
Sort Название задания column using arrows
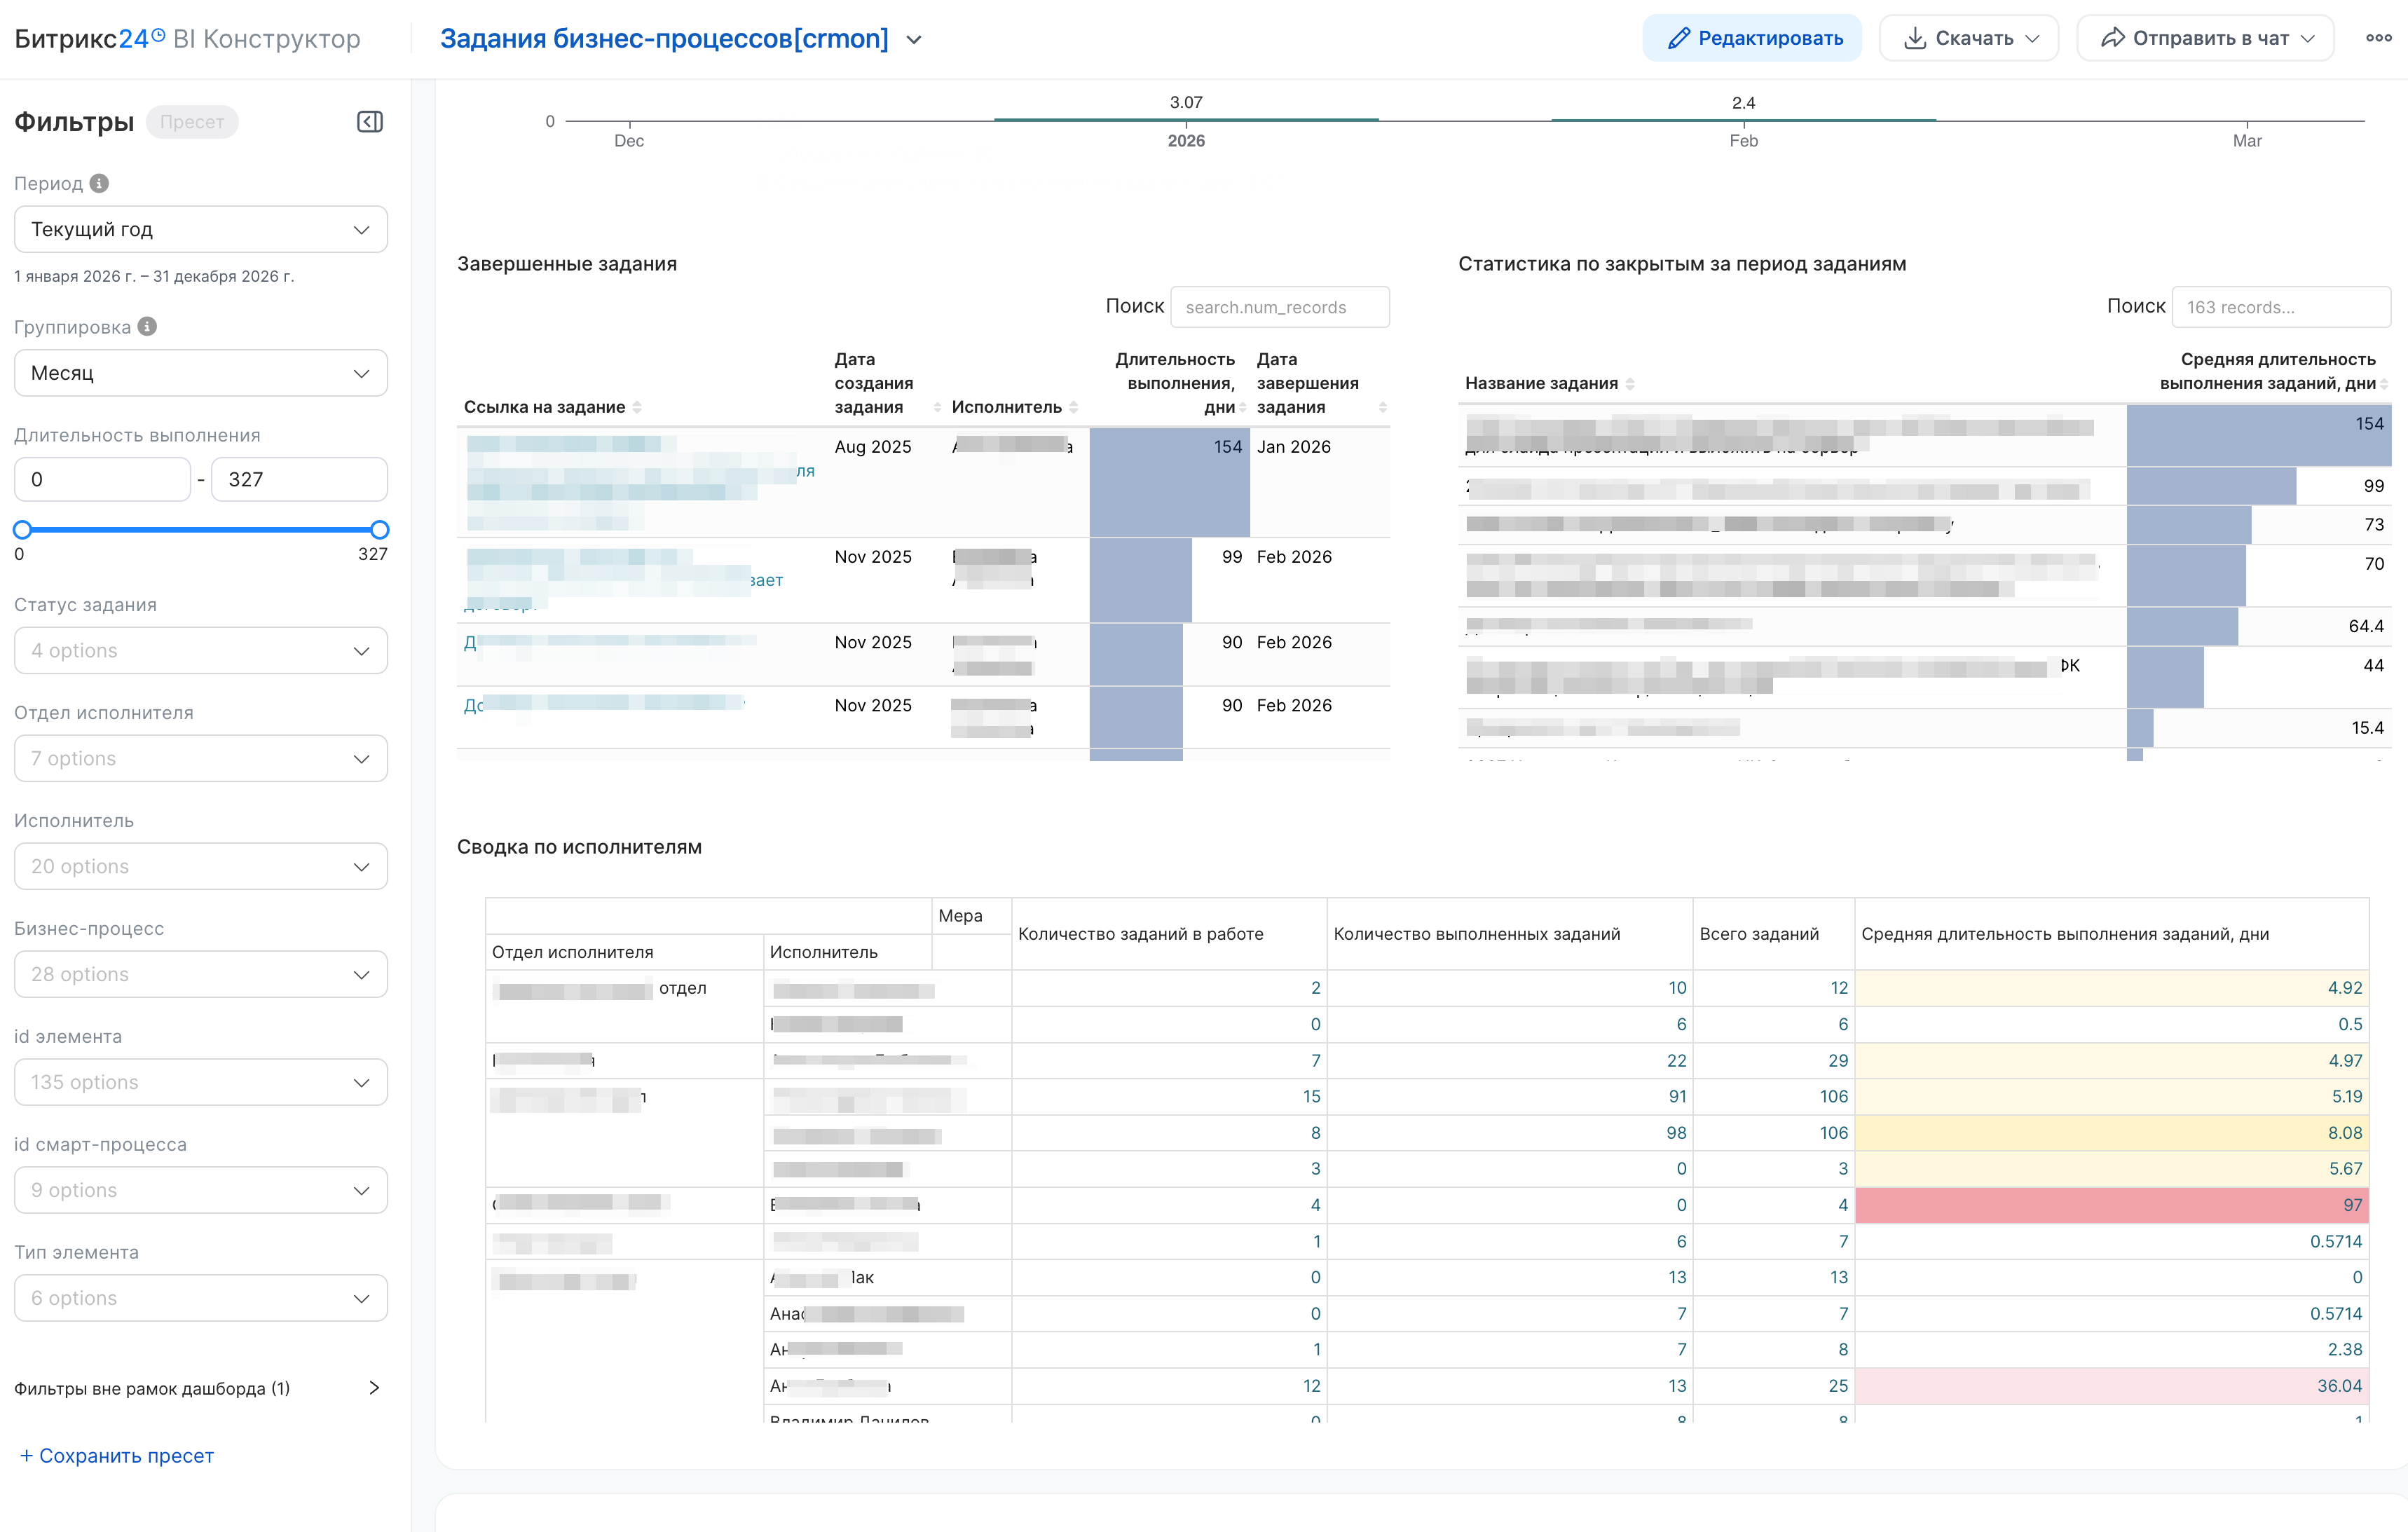click(1630, 384)
